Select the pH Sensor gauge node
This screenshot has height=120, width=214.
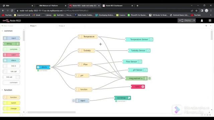coord(138,70)
